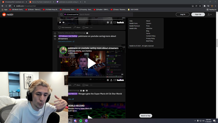Image resolution: width=218 pixels, height=123 pixels.
Task: Enter fullscreen on top clip player
Action: pos(115,22)
